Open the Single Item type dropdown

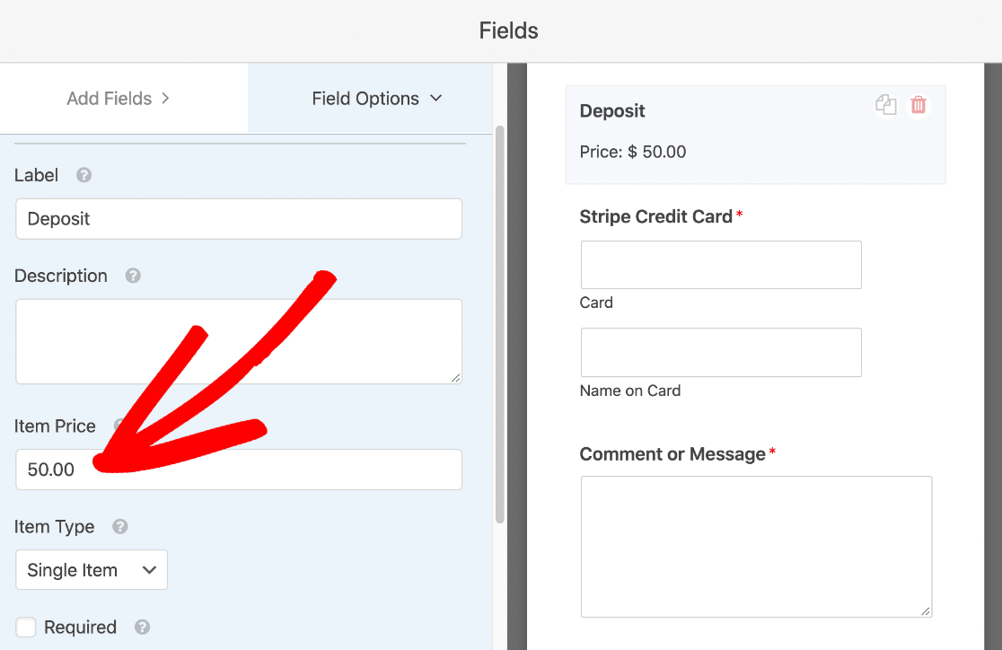[x=92, y=569]
